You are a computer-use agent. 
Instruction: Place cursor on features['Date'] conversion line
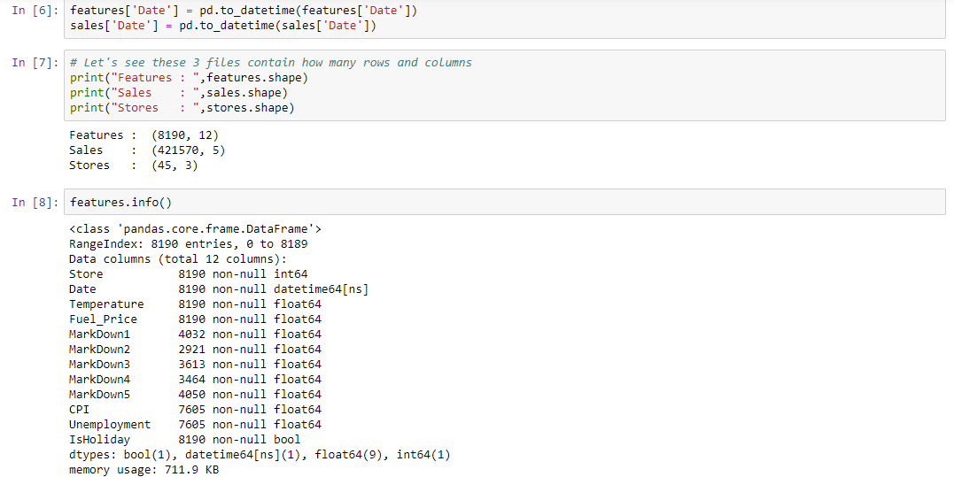click(x=244, y=11)
